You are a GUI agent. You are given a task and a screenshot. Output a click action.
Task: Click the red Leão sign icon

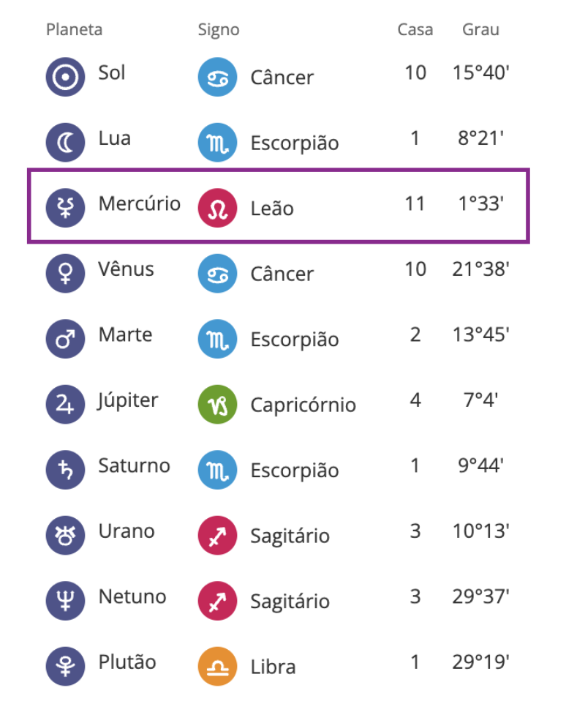coord(218,208)
